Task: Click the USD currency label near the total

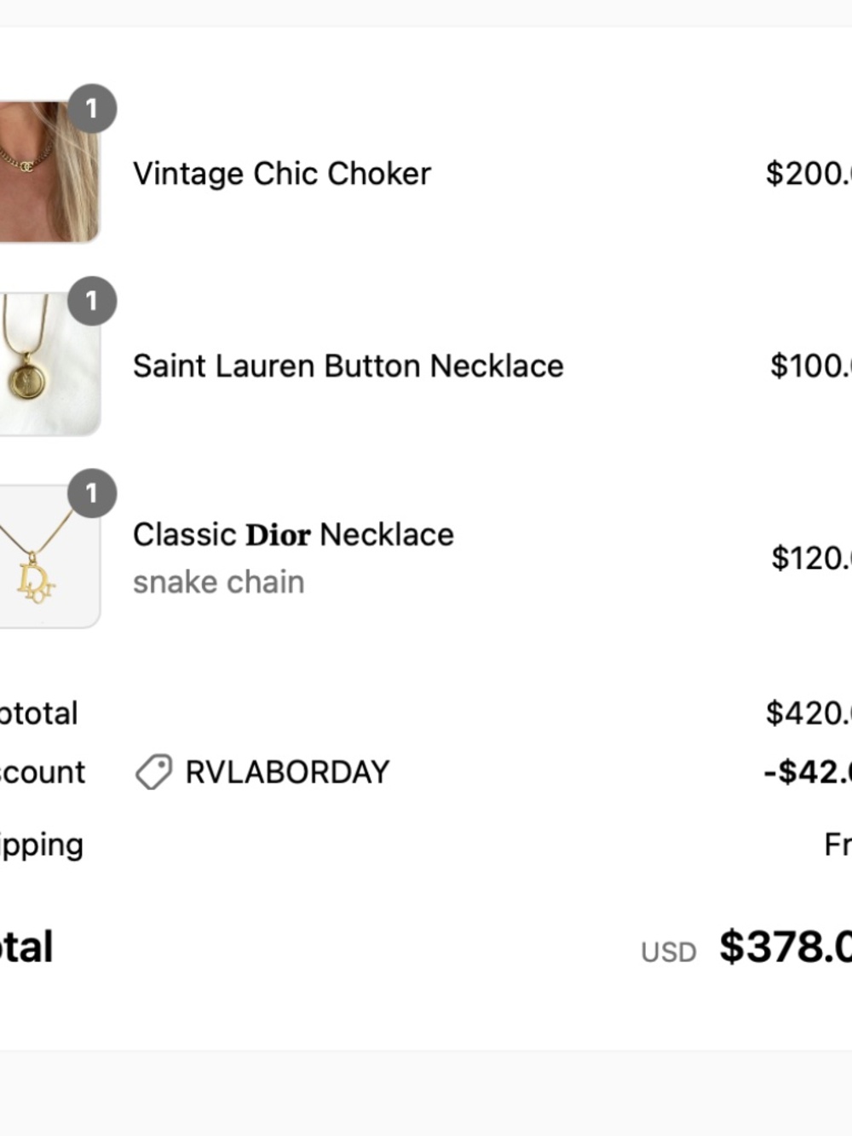Action: tap(669, 950)
